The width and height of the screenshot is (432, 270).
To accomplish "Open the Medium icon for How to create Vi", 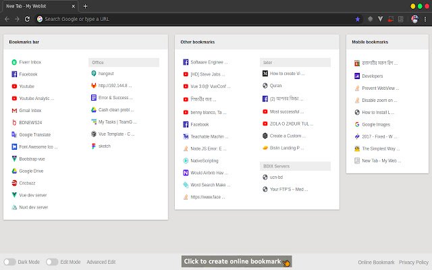I will click(x=265, y=74).
